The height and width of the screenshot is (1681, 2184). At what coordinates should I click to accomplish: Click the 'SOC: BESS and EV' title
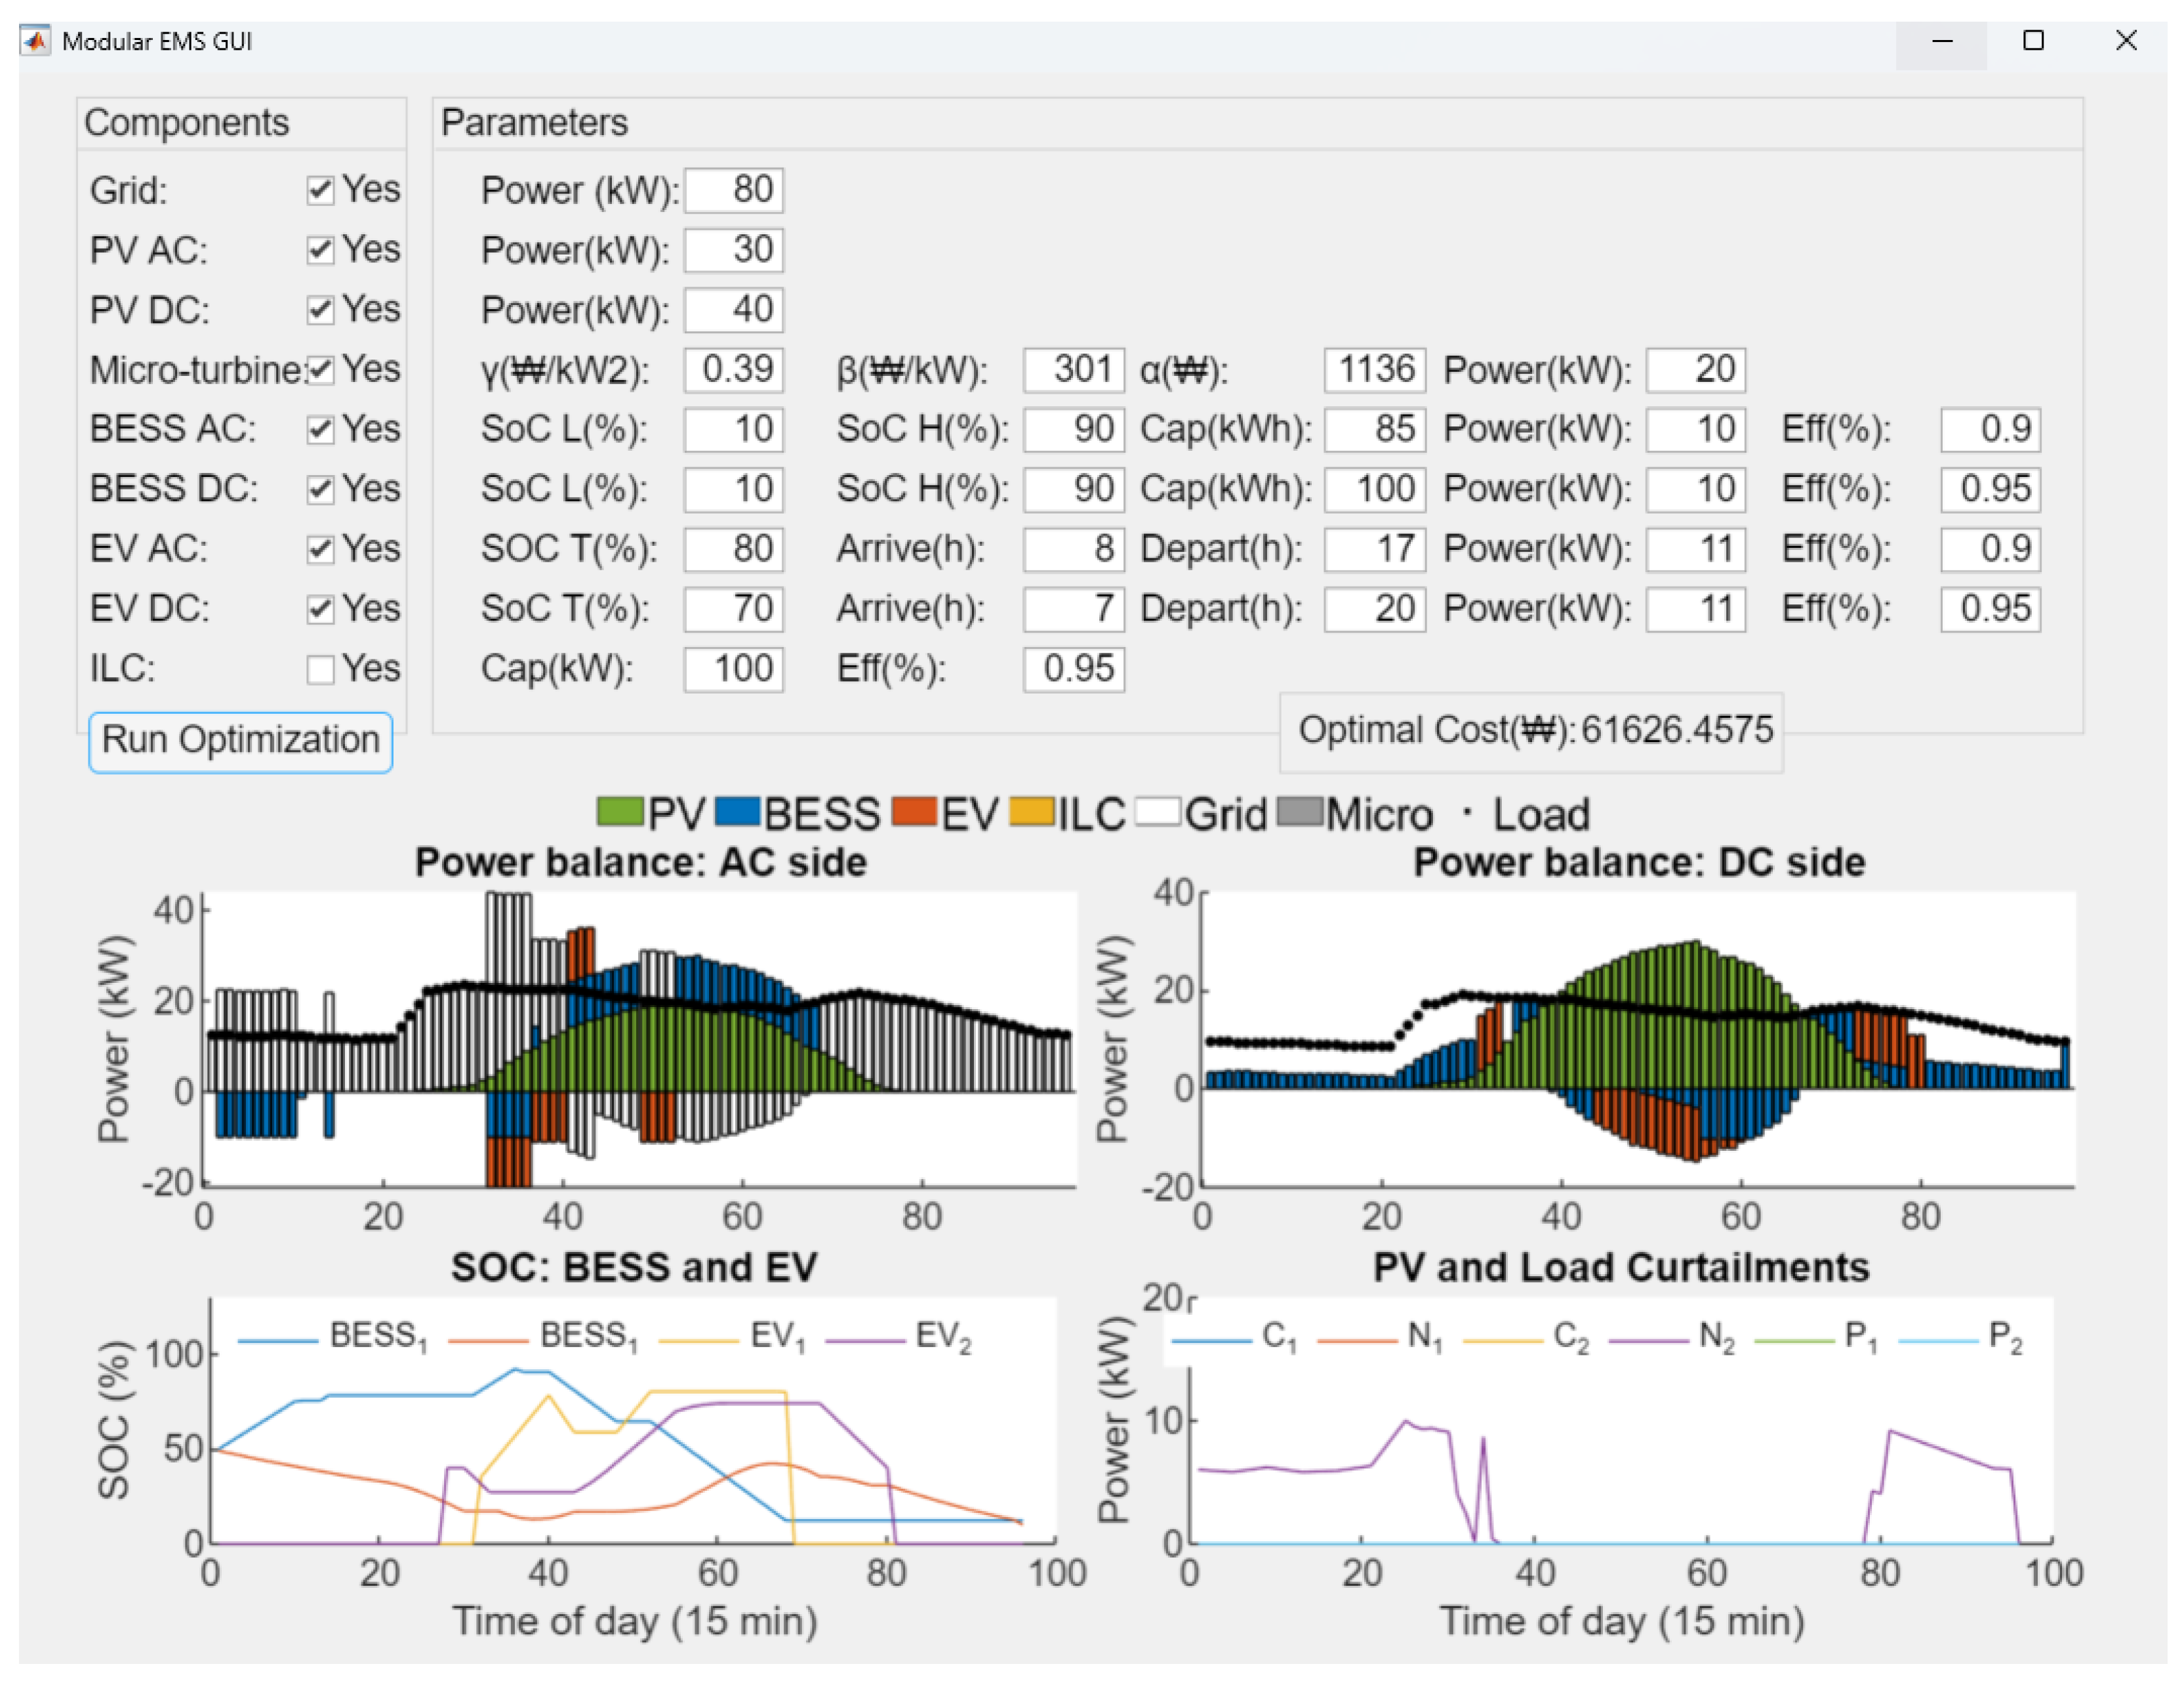pyautogui.click(x=634, y=1268)
